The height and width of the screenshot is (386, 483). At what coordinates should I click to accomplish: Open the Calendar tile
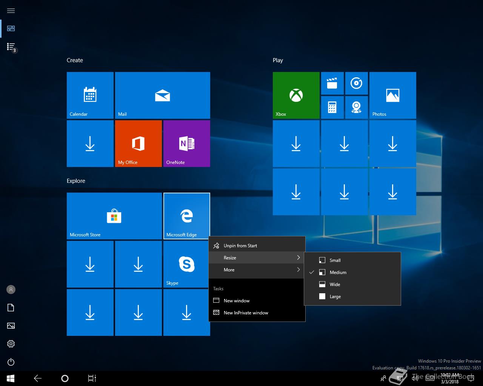pos(90,95)
